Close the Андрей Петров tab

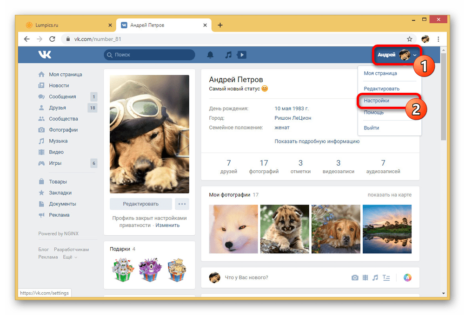(x=205, y=25)
